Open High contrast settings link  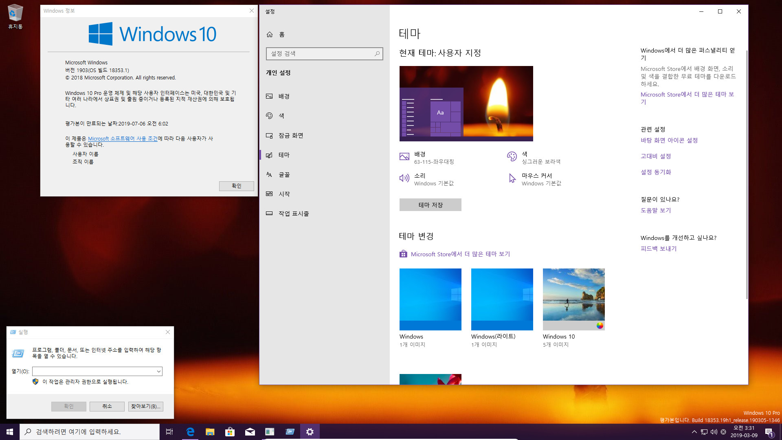coord(656,156)
